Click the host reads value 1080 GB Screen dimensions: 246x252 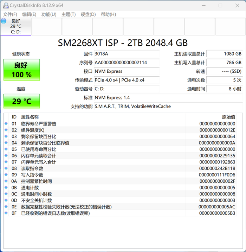(225, 54)
